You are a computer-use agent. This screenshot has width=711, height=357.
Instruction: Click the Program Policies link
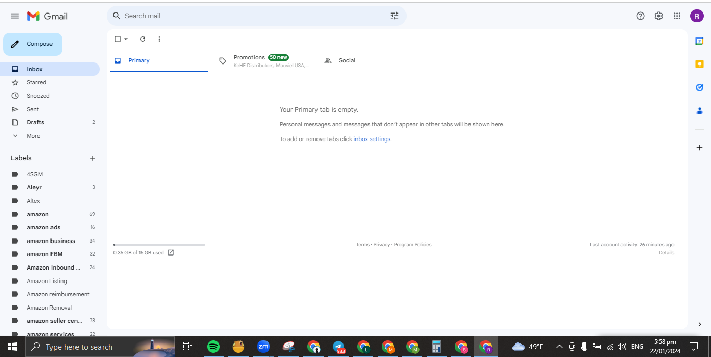click(x=413, y=245)
